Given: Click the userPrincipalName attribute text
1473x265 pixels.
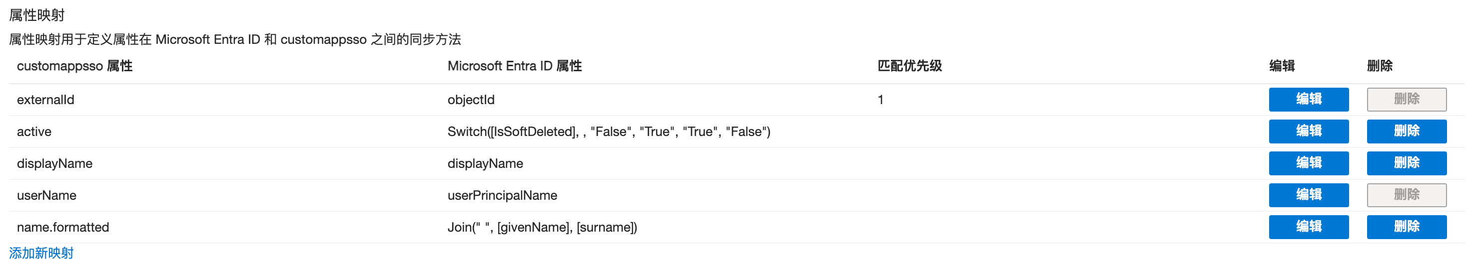Looking at the screenshot, I should click(x=502, y=195).
